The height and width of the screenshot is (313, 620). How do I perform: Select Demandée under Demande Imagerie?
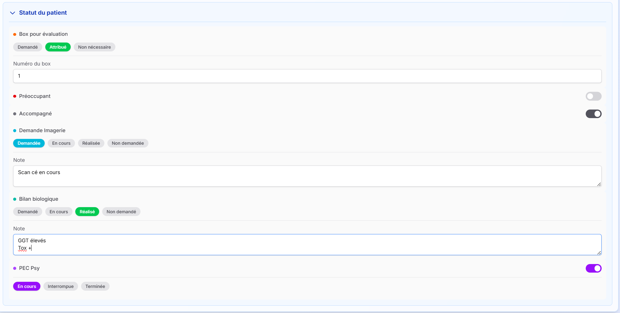29,143
